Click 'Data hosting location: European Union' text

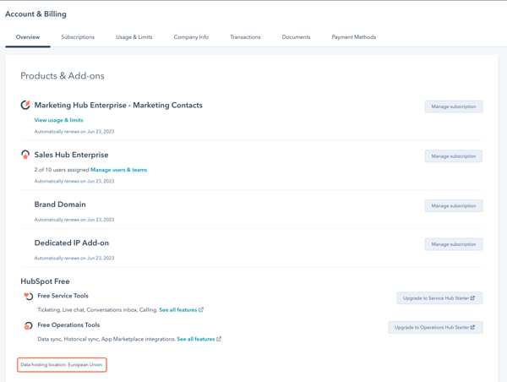point(62,364)
